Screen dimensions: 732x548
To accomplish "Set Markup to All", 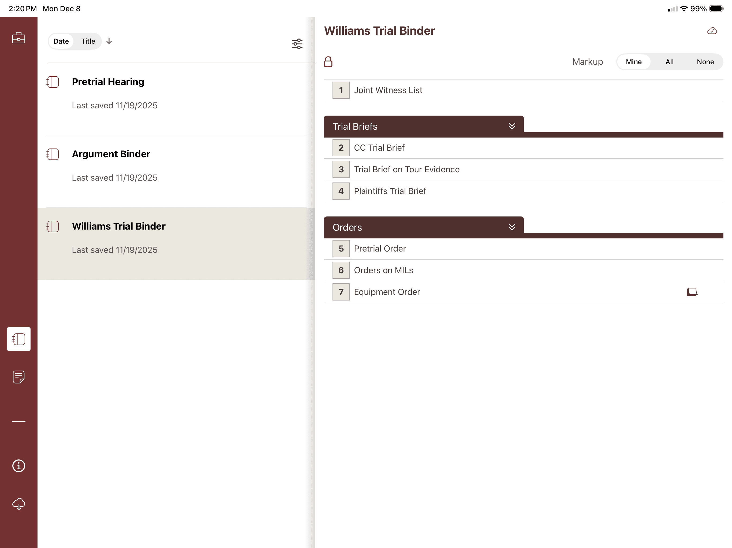I will 669,62.
